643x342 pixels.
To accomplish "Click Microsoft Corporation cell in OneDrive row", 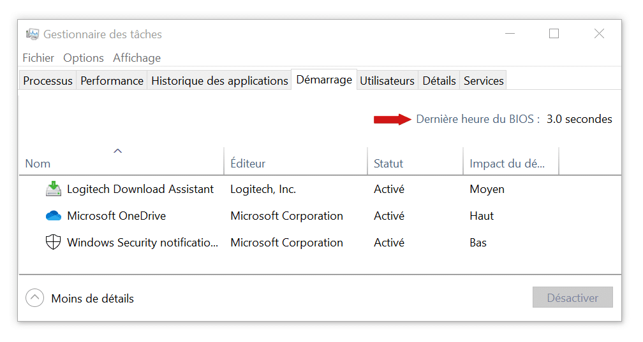I will [286, 215].
